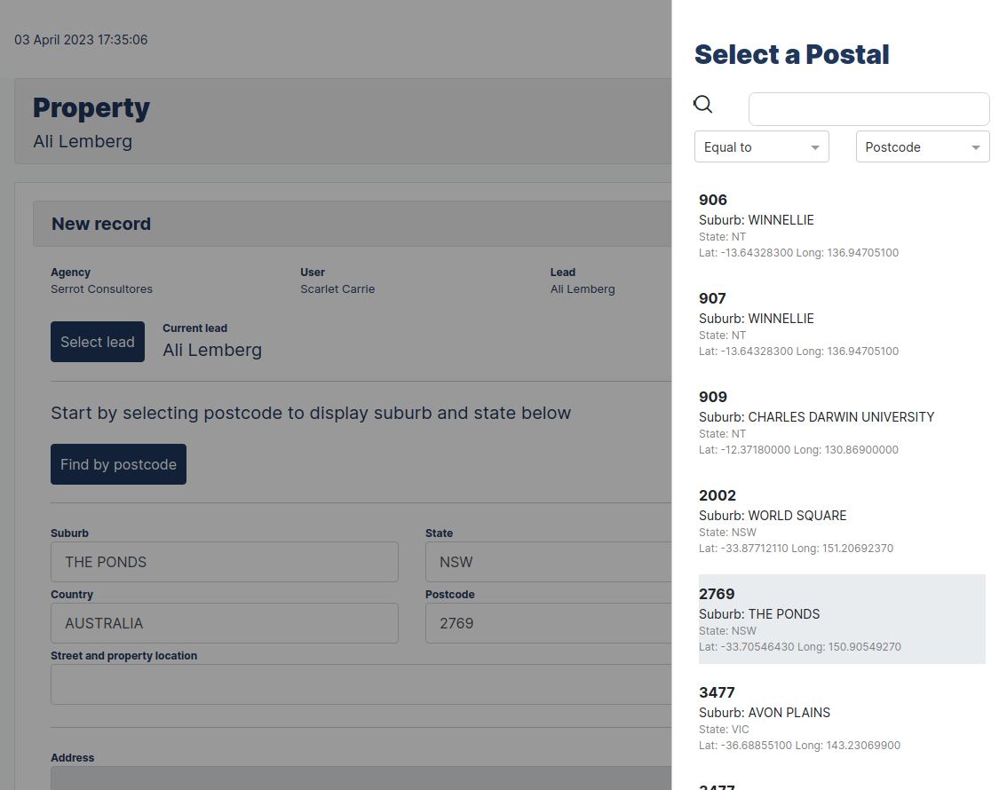Click the Suburb field showing THE PONDS

[224, 561]
